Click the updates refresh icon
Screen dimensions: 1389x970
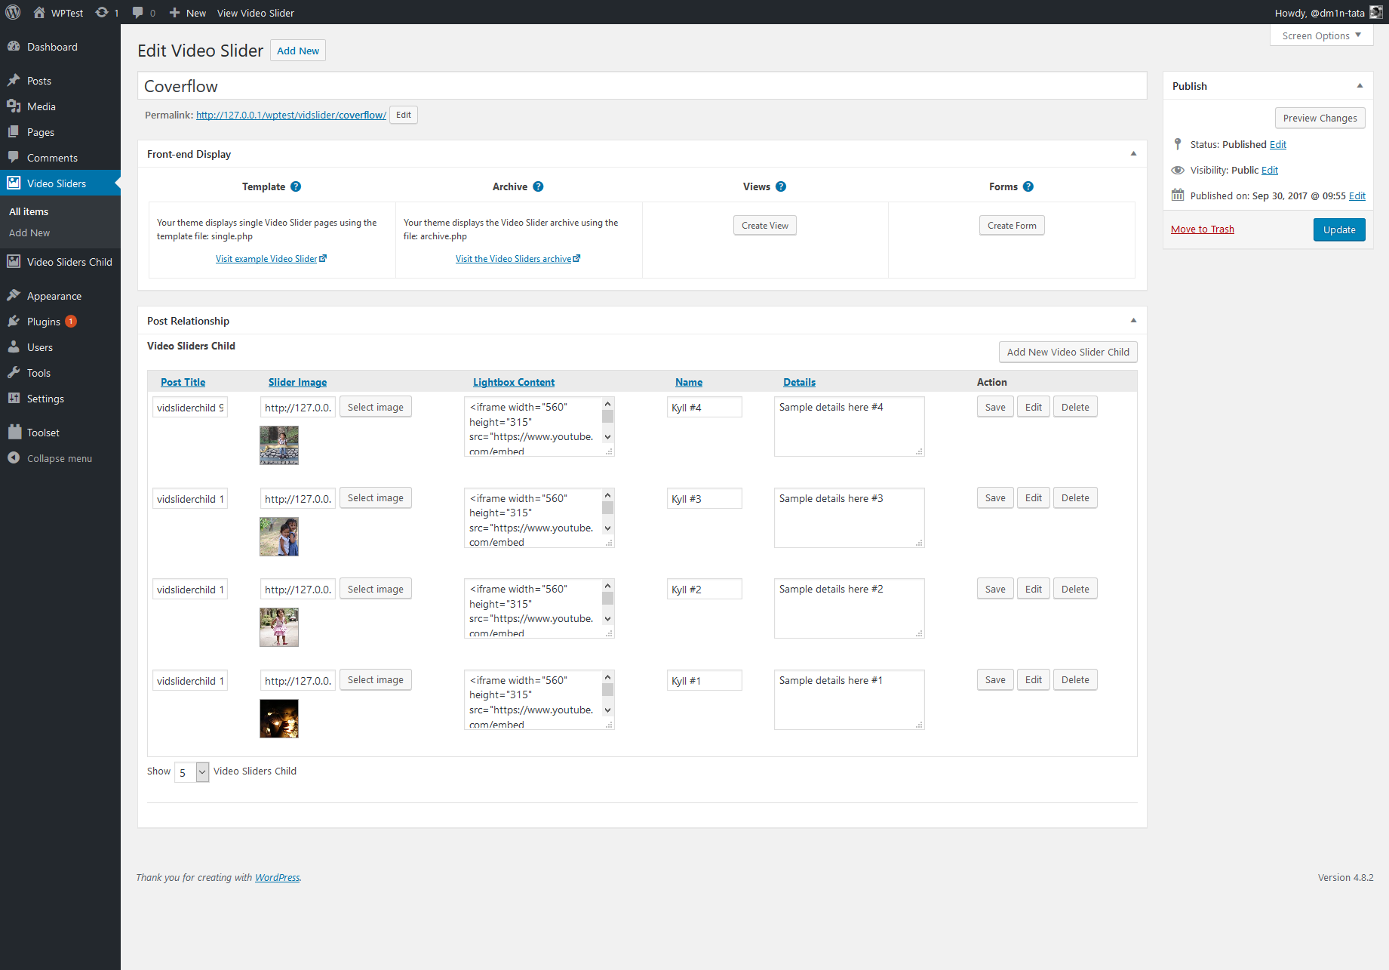[102, 12]
